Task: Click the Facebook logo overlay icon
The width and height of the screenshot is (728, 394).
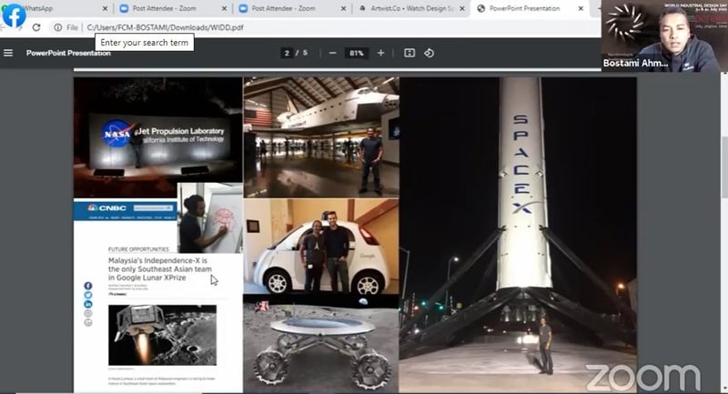Action: tap(14, 15)
